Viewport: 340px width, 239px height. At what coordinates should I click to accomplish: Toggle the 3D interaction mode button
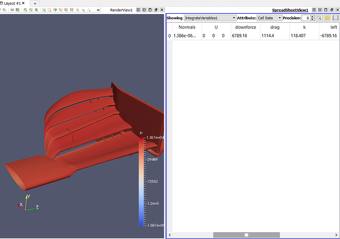[x=12, y=10]
